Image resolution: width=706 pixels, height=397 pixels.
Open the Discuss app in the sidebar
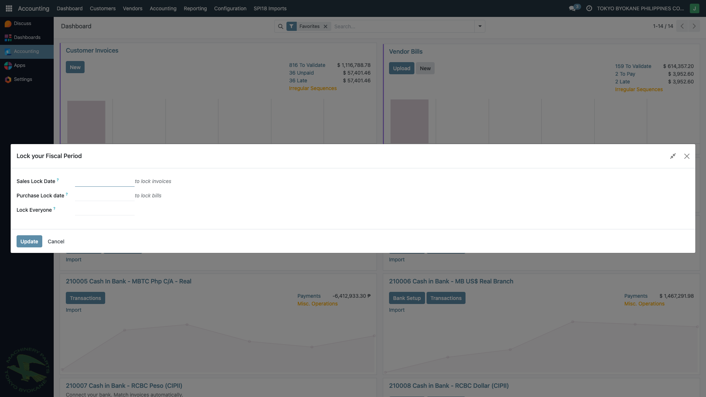click(x=22, y=24)
